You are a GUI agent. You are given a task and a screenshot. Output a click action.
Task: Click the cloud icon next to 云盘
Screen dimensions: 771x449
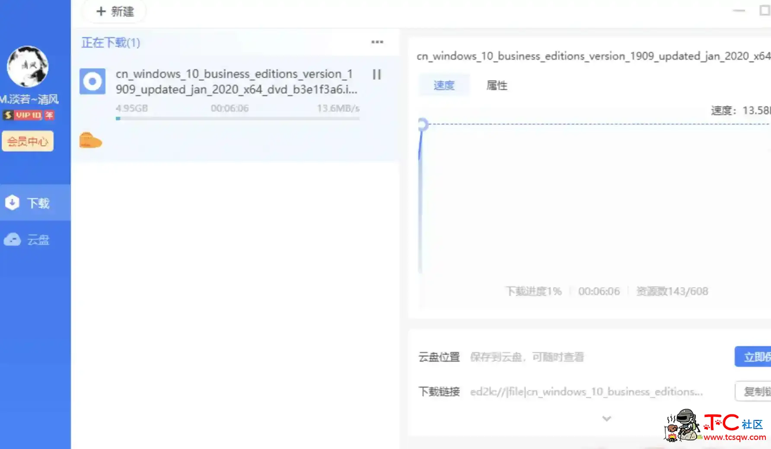tap(12, 239)
